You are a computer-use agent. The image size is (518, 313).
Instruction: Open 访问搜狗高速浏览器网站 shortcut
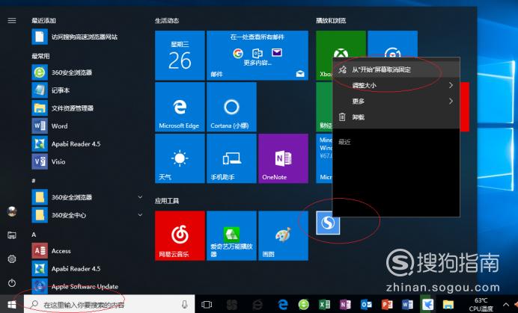pyautogui.click(x=88, y=37)
